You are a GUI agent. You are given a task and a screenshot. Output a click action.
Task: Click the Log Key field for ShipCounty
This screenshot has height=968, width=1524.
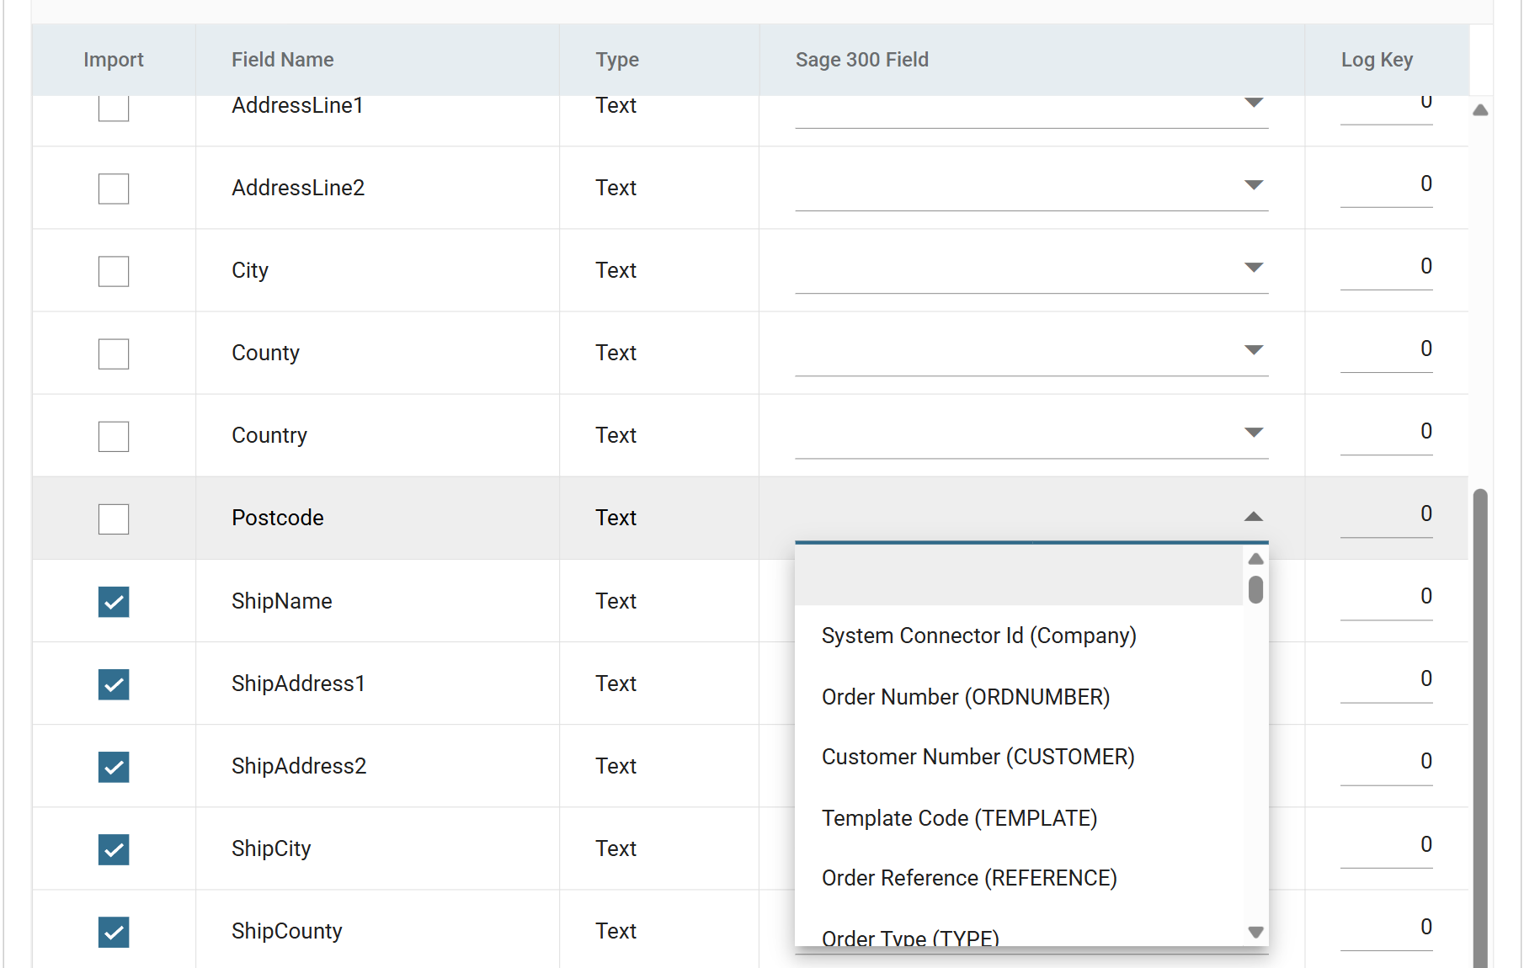pyautogui.click(x=1386, y=928)
